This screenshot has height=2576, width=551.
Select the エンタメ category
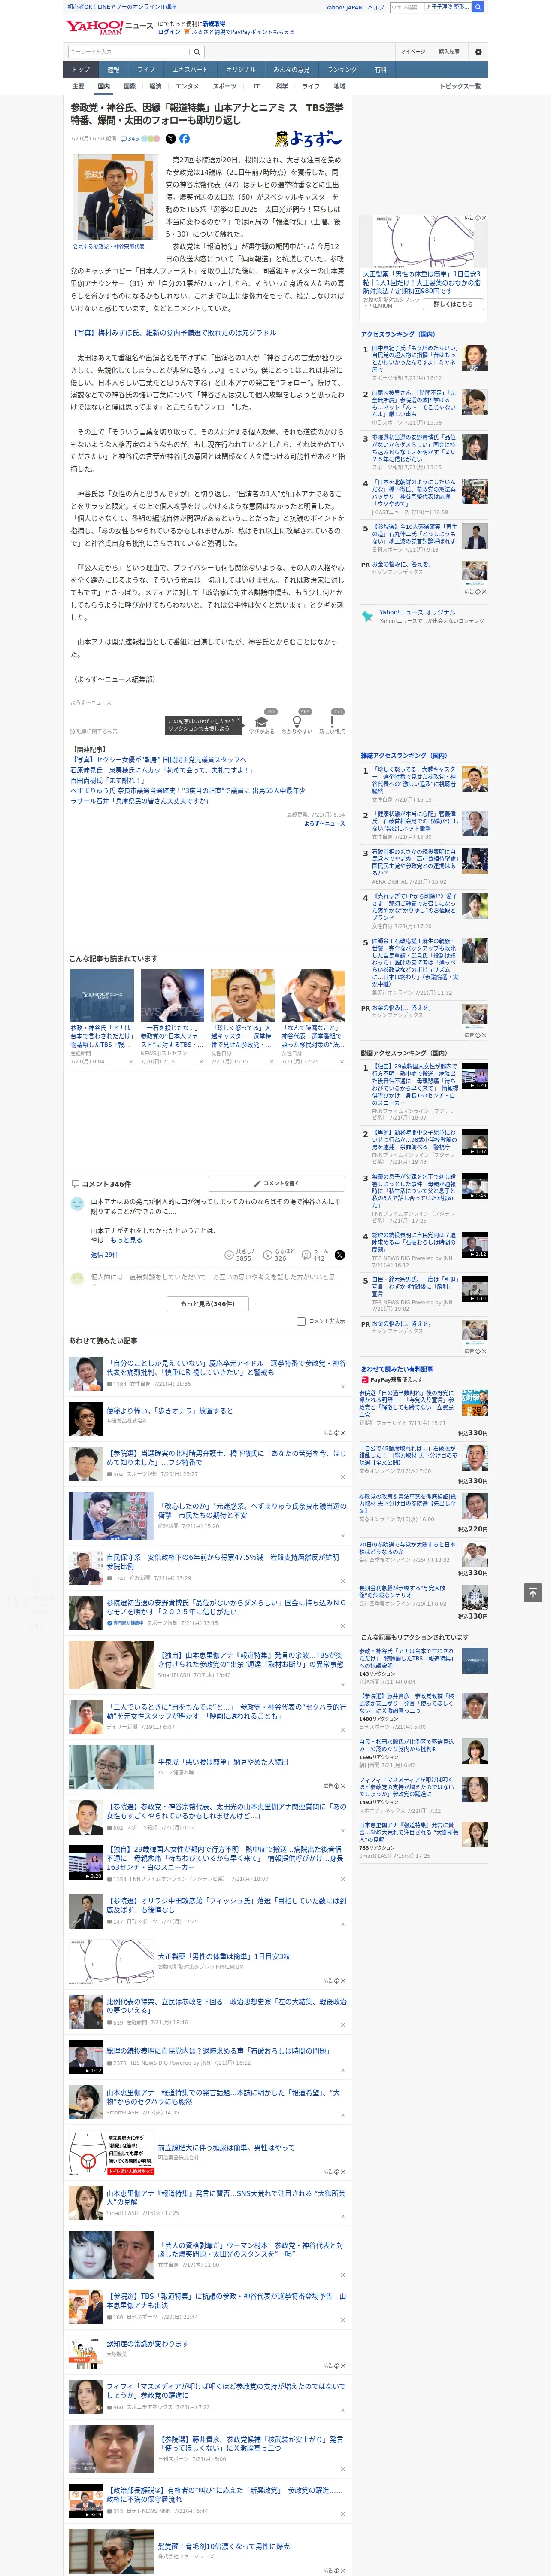(187, 86)
